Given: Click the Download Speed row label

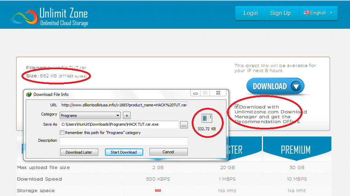Looking at the screenshot, I should pos(40,179).
